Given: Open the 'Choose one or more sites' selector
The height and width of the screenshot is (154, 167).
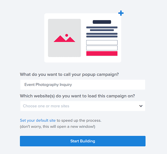Looking at the screenshot, I should pos(83,106).
